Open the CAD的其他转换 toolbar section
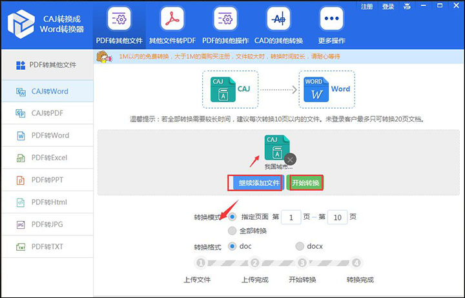Image resolution: width=465 pixels, height=298 pixels. tap(278, 25)
